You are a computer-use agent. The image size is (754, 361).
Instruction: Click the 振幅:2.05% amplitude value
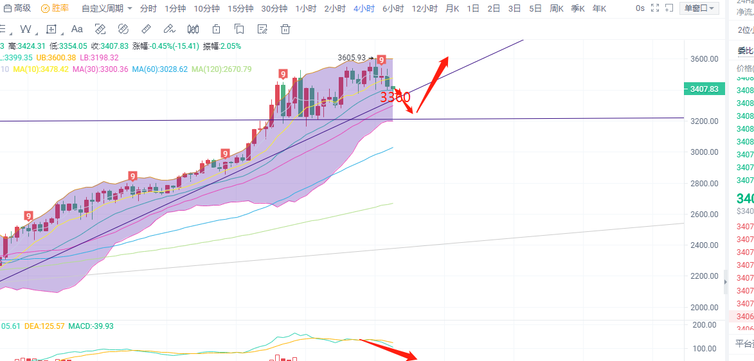(x=222, y=46)
